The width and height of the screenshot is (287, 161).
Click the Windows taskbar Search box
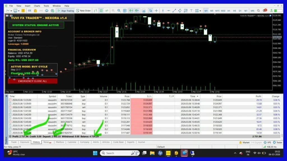[120, 153]
